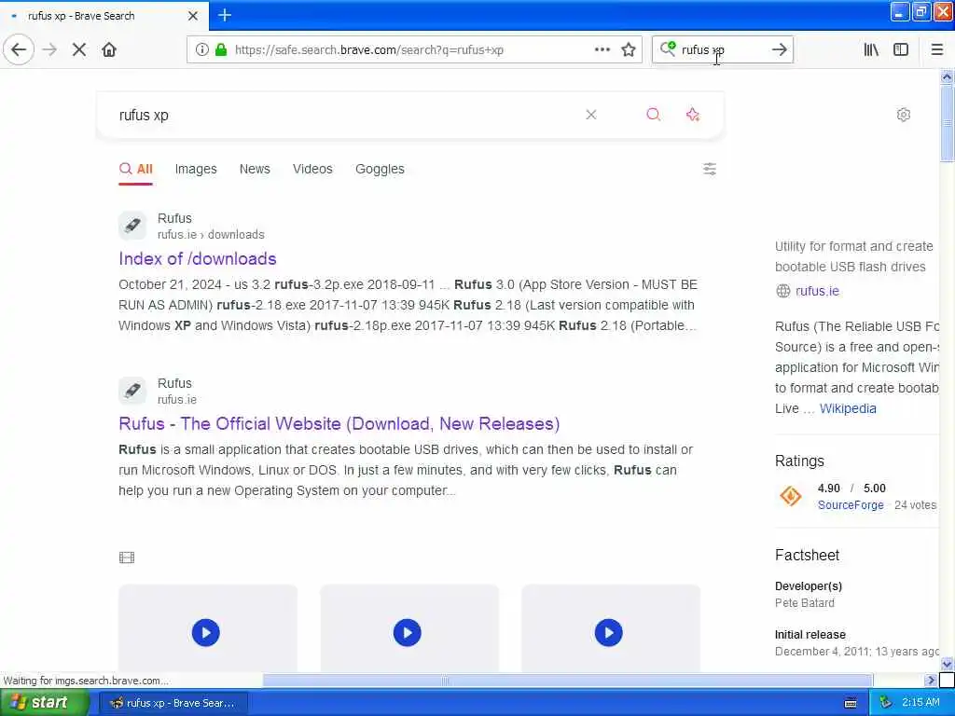955x716 pixels.
Task: Open the 'Index of /downloads' result
Action: [x=198, y=259]
